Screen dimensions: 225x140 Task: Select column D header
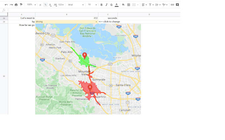(149, 14)
